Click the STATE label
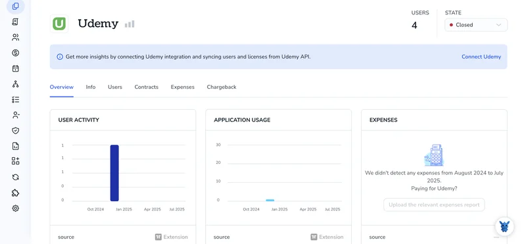526x244 pixels. click(453, 12)
